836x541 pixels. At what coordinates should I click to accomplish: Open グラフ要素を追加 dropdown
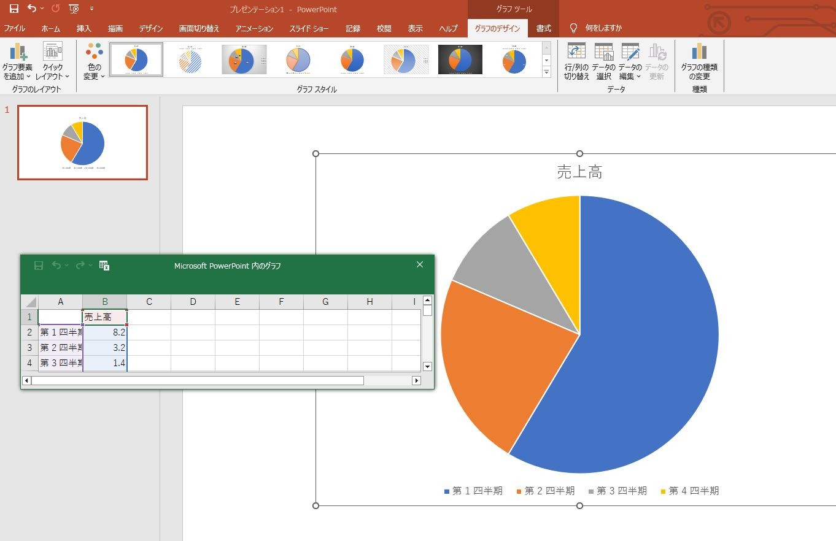pyautogui.click(x=17, y=61)
